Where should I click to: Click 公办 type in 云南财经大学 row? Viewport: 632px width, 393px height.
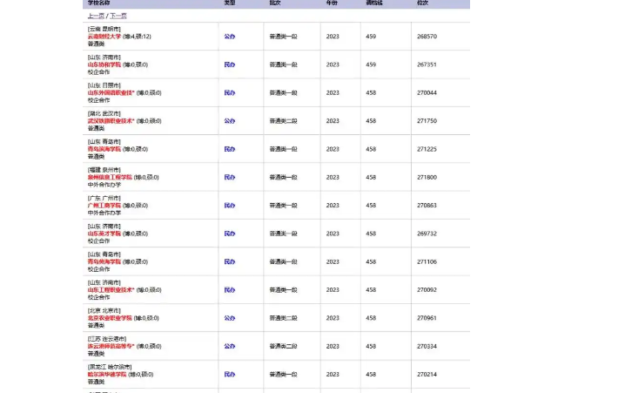[229, 37]
